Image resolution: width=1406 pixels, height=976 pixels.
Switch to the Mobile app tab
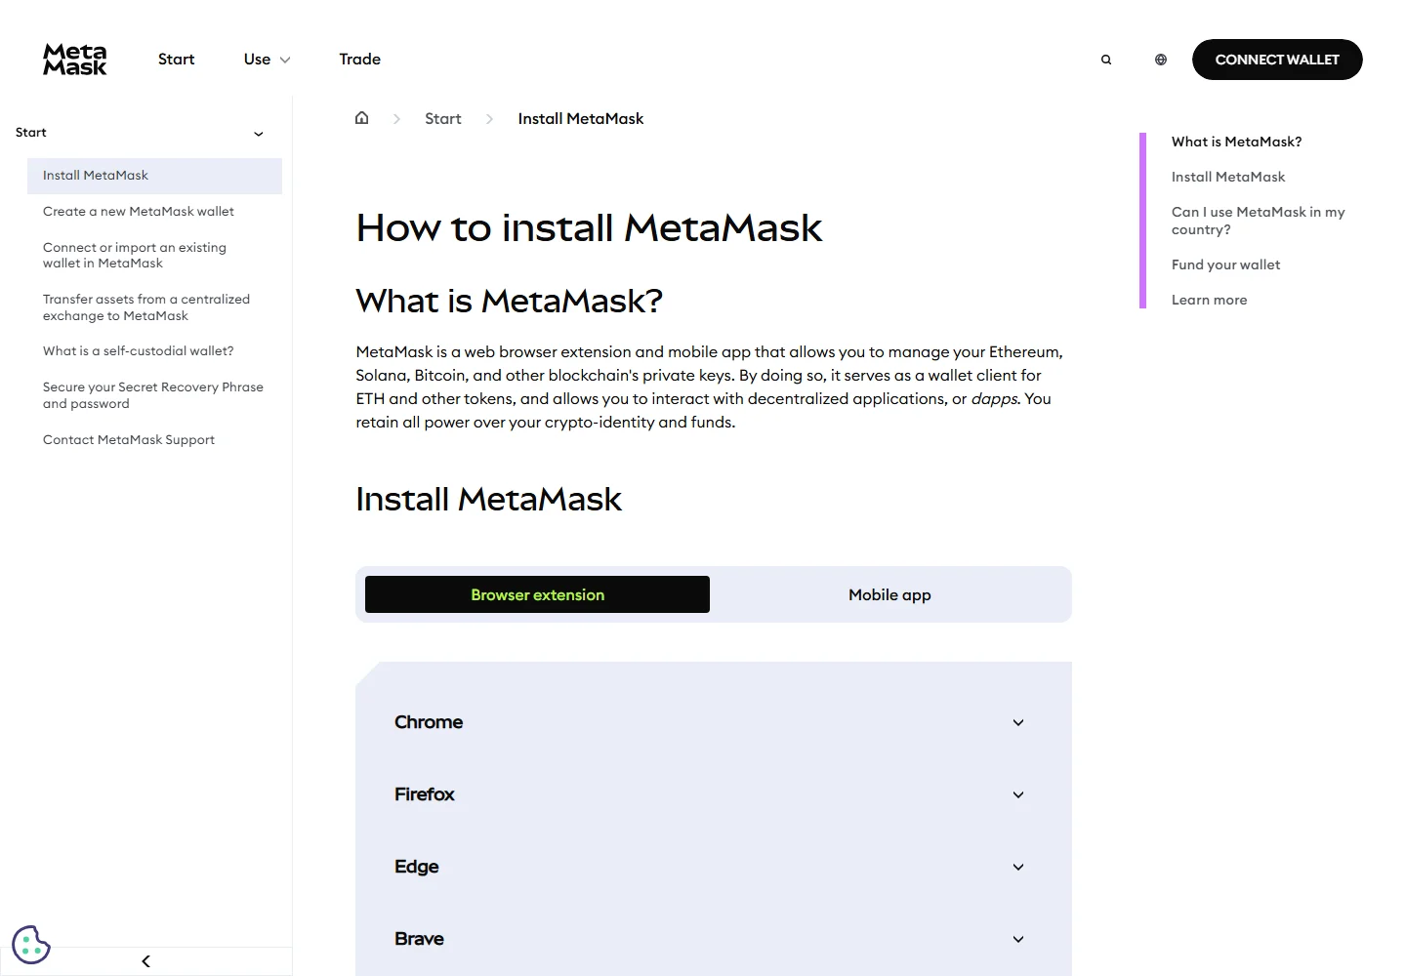coord(889,594)
